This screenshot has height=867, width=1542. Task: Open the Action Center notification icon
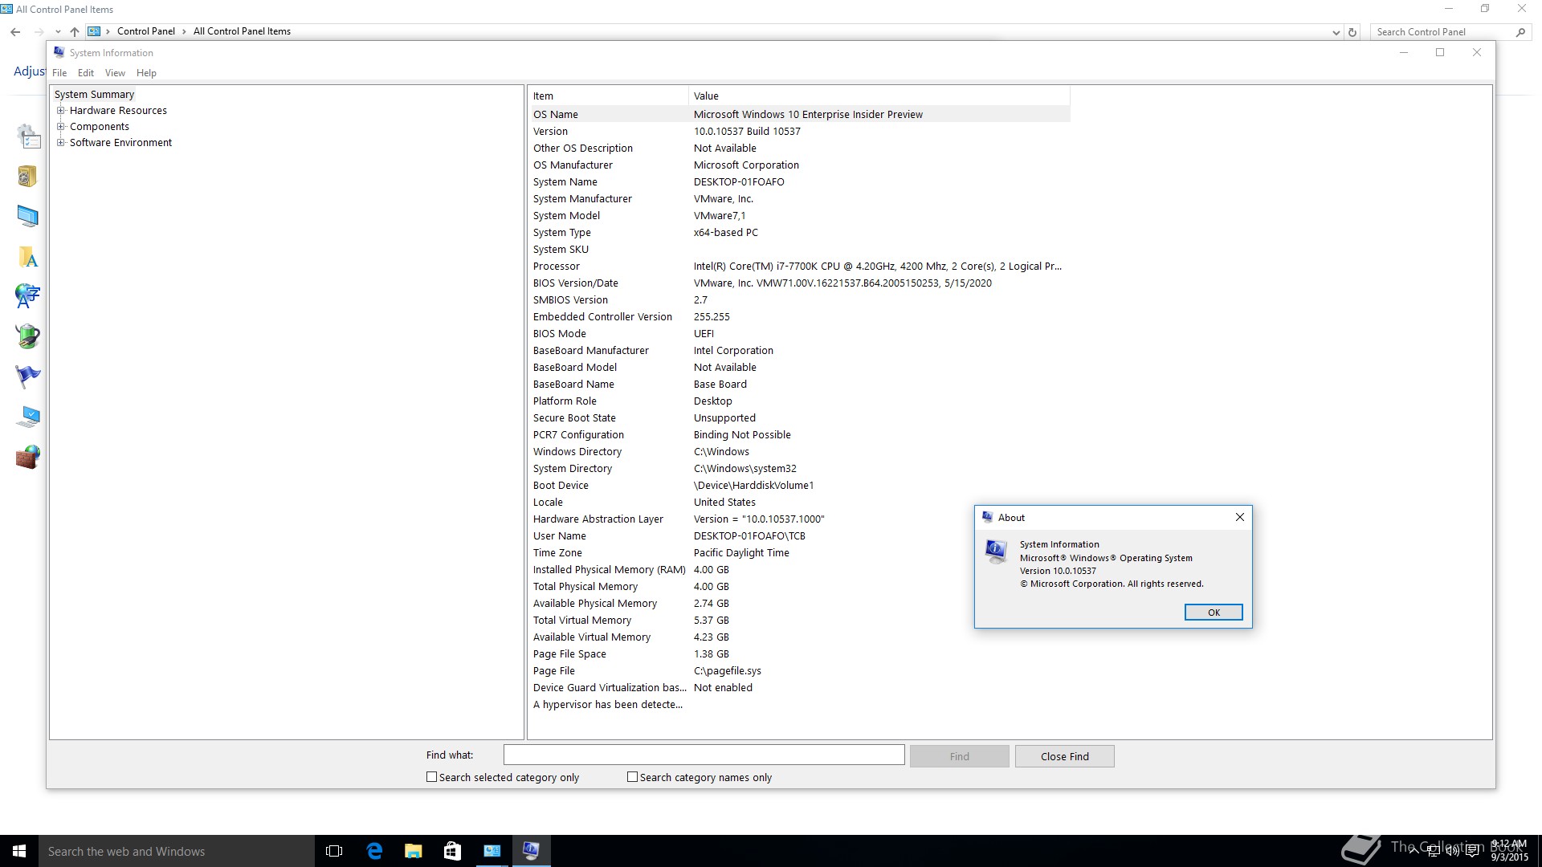coord(1473,852)
